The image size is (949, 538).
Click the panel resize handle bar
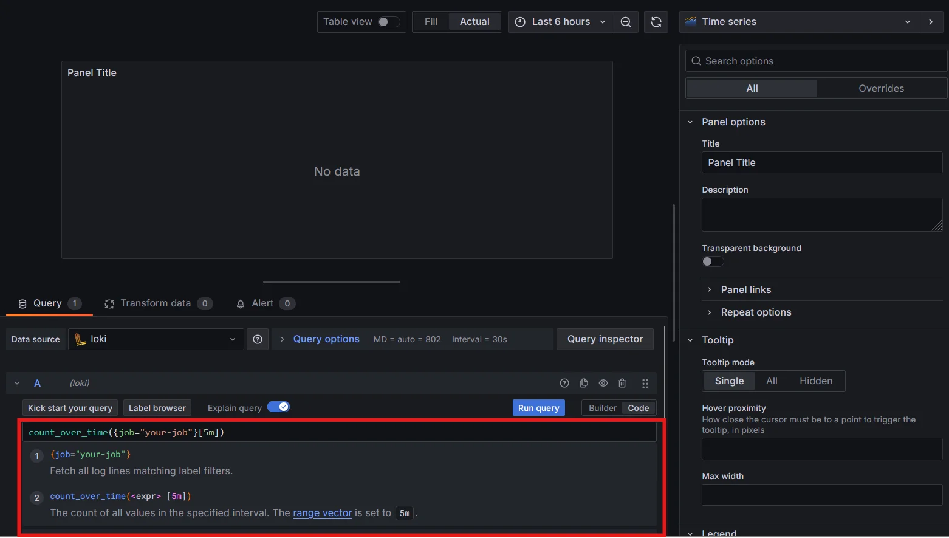(x=332, y=282)
